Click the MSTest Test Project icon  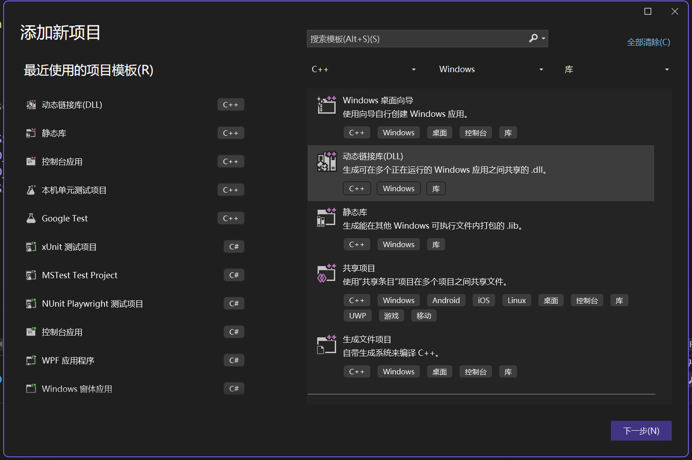tap(31, 275)
